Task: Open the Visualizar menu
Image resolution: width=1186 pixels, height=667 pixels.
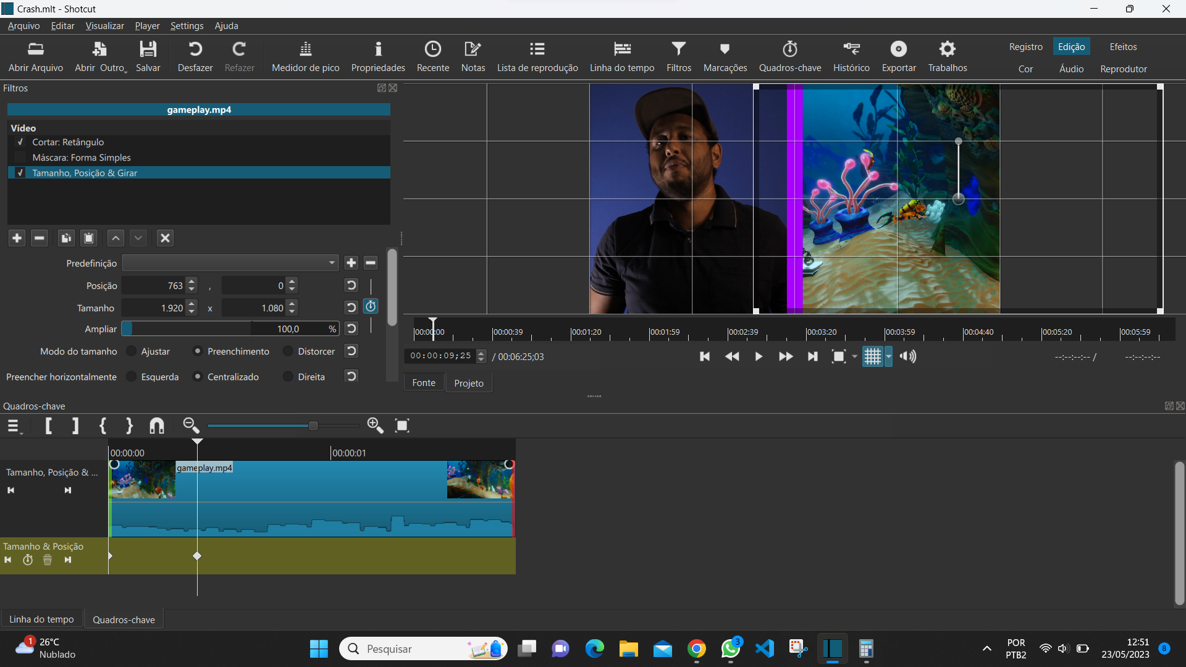Action: pyautogui.click(x=104, y=26)
